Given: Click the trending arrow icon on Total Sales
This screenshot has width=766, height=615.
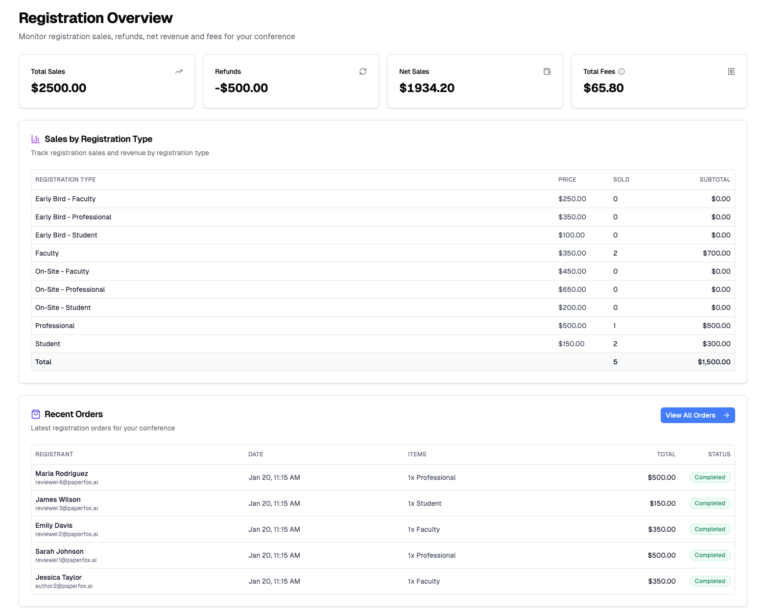Looking at the screenshot, I should 179,71.
